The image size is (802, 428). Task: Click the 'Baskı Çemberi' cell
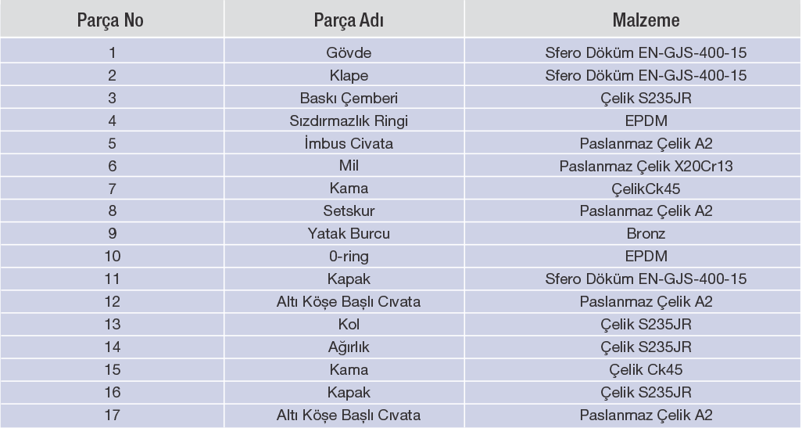[347, 99]
